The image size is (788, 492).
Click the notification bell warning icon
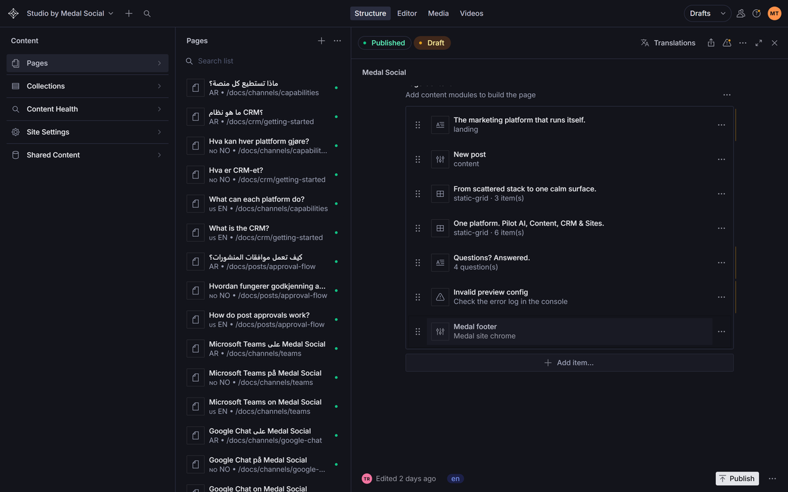tap(727, 43)
